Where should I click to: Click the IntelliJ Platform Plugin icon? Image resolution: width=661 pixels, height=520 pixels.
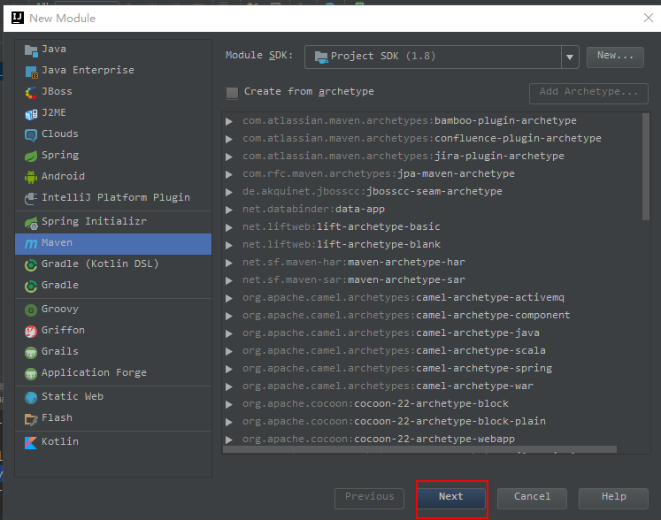(x=31, y=198)
